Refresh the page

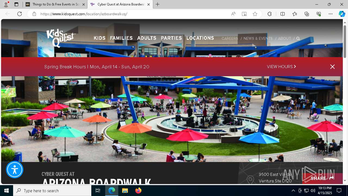click(x=20, y=14)
